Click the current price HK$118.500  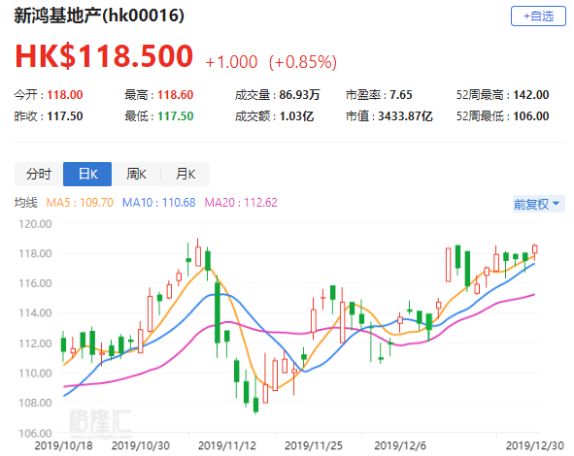(x=104, y=56)
